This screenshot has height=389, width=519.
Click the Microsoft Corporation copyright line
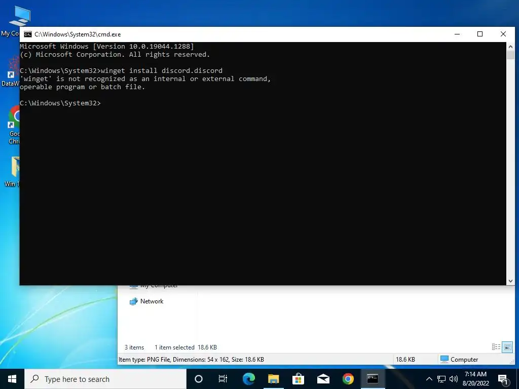[115, 55]
